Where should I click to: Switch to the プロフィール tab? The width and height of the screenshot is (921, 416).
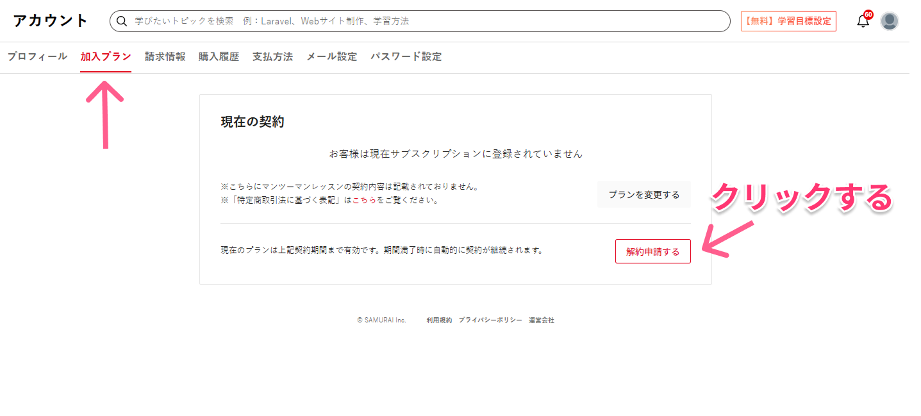[37, 56]
